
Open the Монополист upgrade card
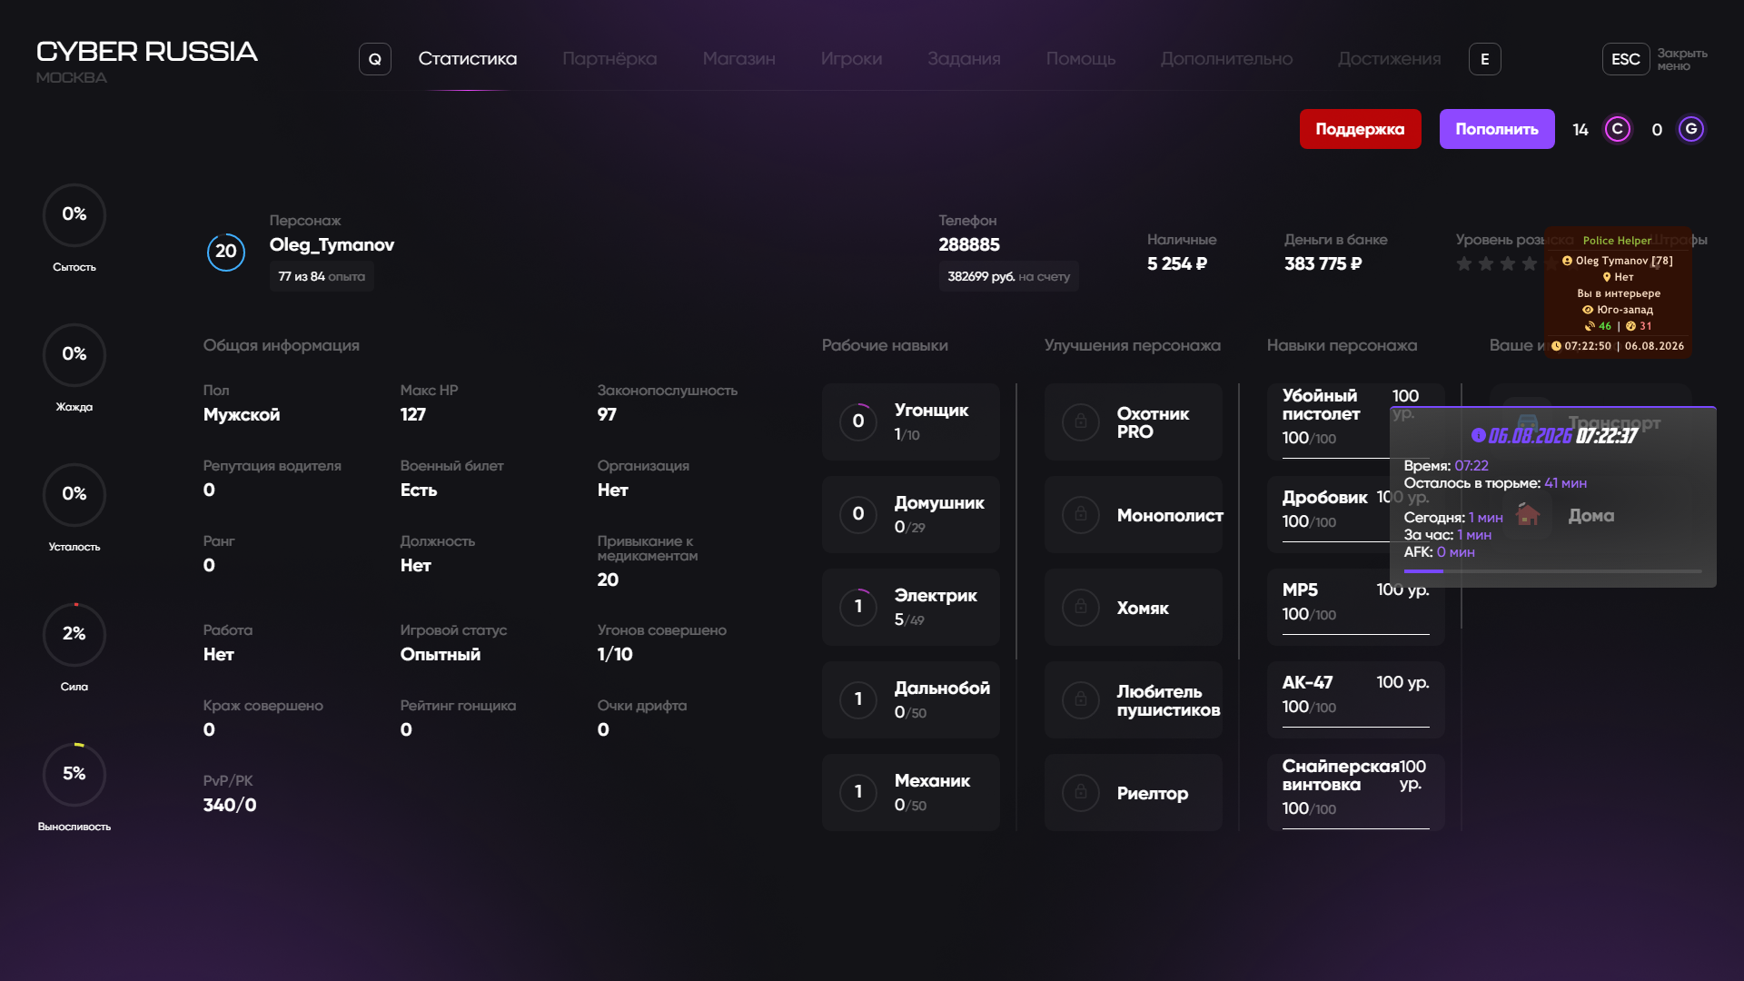[x=1134, y=514]
